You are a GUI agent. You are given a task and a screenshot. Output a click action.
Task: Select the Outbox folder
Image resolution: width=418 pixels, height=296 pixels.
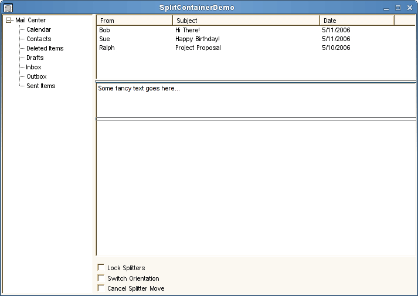(36, 76)
